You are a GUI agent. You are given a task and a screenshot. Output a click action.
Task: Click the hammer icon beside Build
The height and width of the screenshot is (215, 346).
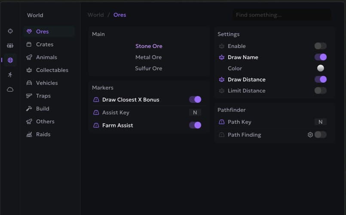tap(29, 109)
